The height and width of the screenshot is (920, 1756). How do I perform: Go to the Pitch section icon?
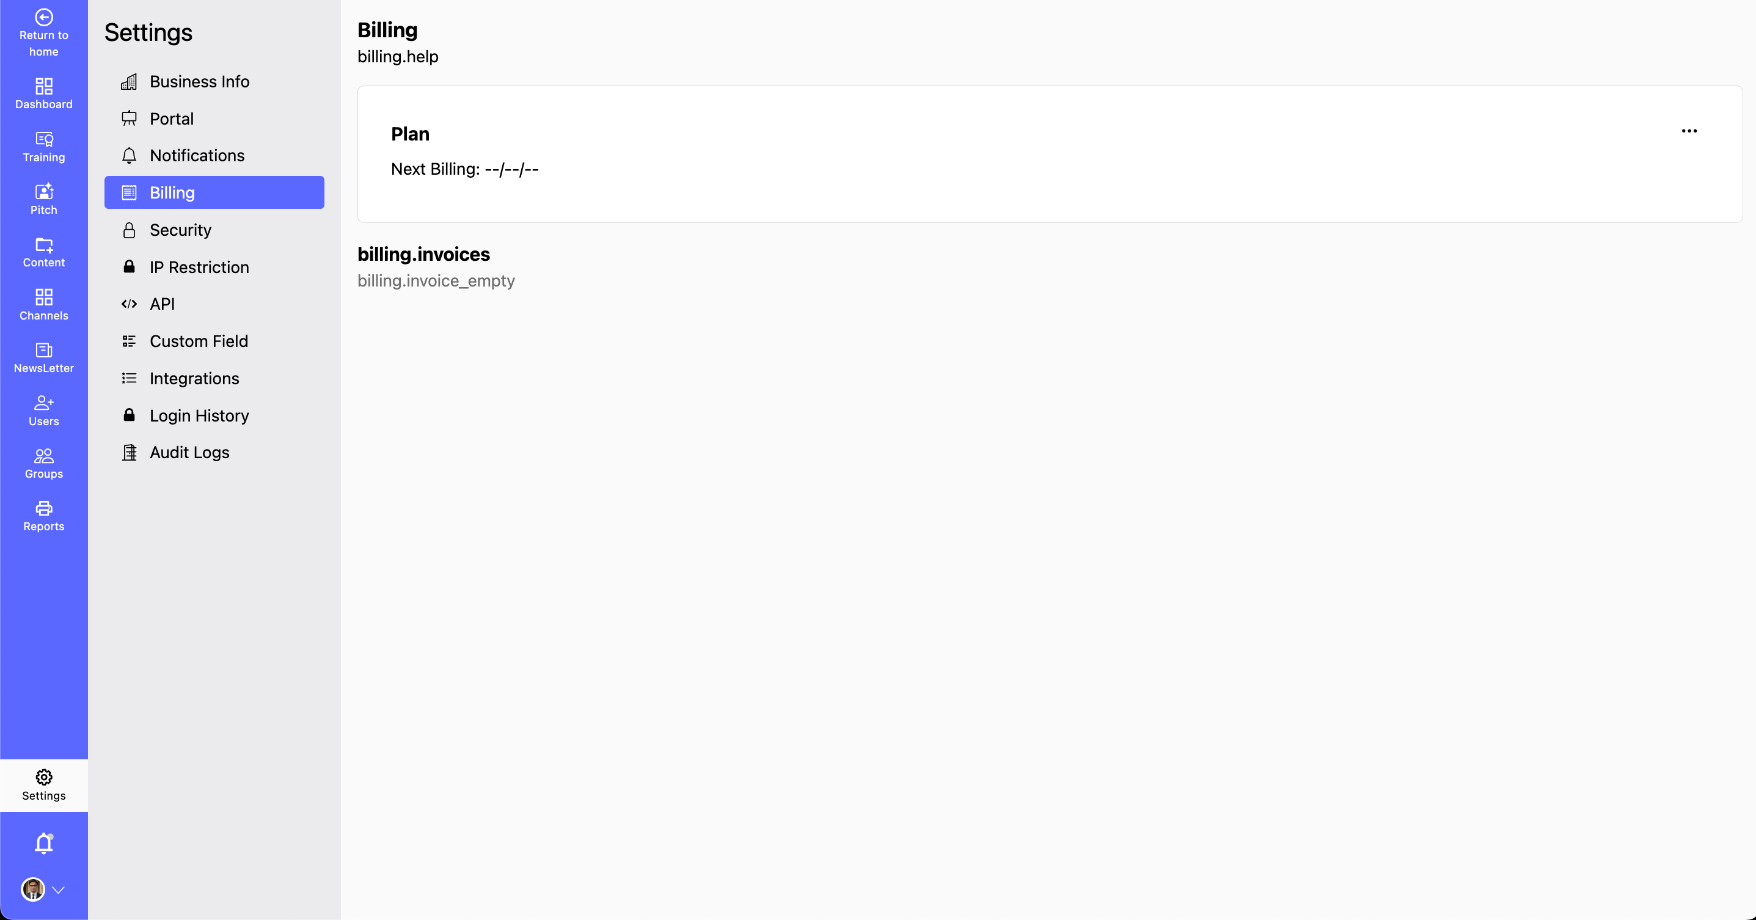click(x=43, y=191)
